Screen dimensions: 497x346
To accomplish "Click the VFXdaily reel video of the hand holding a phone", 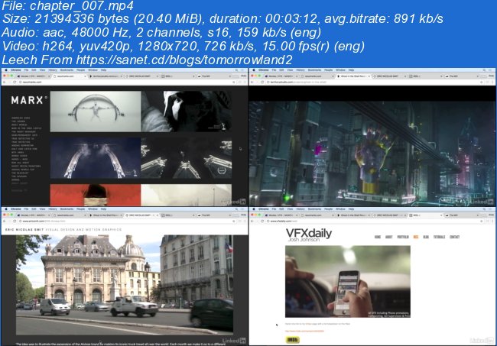I will (348, 282).
